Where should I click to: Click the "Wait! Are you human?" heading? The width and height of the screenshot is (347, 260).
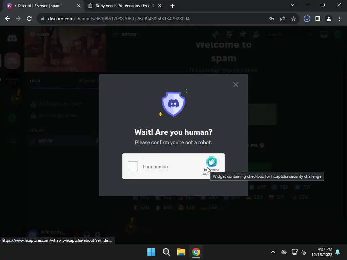(173, 132)
